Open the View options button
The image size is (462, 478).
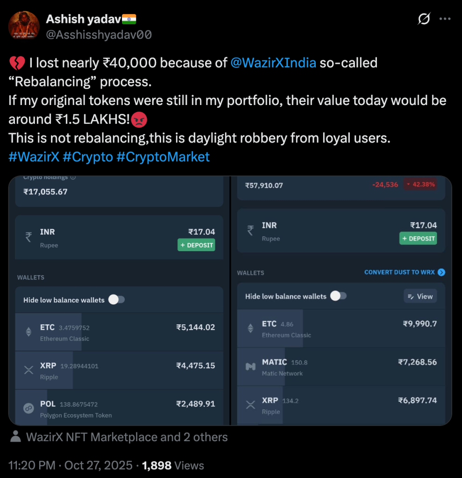click(420, 296)
